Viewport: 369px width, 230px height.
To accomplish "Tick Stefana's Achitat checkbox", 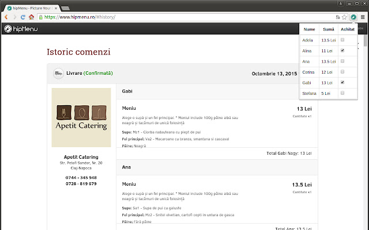I will coord(342,93).
